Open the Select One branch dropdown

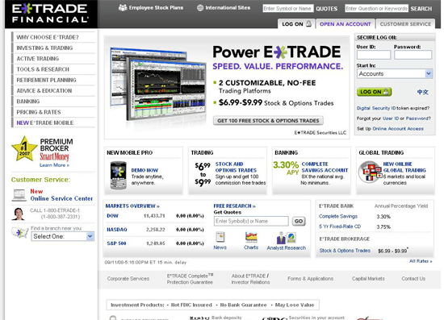pos(62,236)
